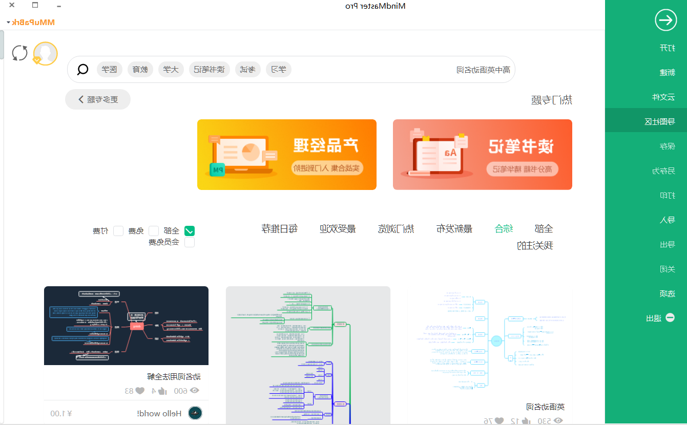Click the 热门专题 section heading
Screen dimensions: 687x425
(x=552, y=100)
